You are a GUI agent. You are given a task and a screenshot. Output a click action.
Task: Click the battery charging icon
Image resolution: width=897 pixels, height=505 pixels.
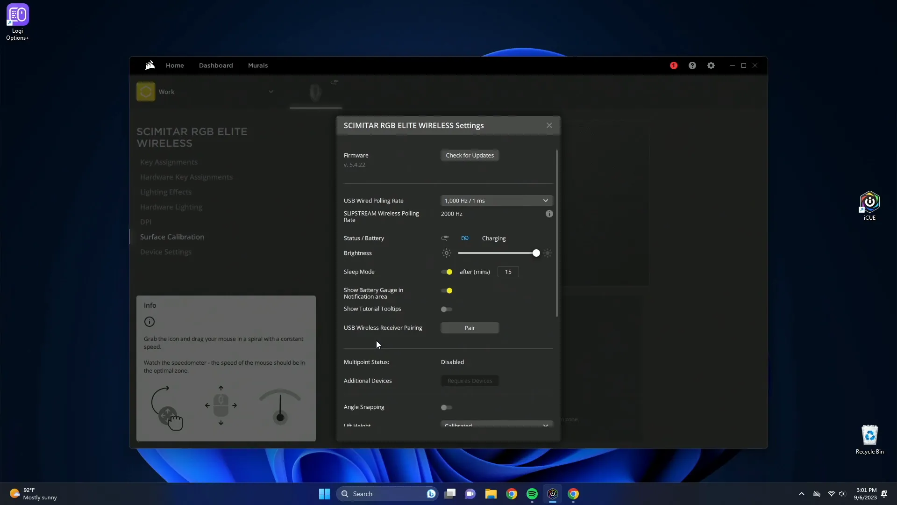tap(465, 238)
